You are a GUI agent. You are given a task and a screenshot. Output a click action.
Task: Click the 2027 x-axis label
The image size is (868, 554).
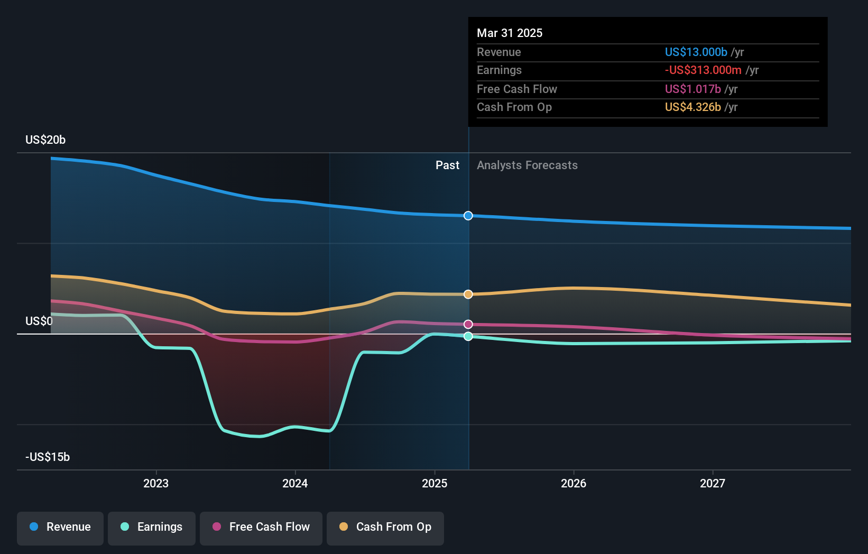point(713,483)
